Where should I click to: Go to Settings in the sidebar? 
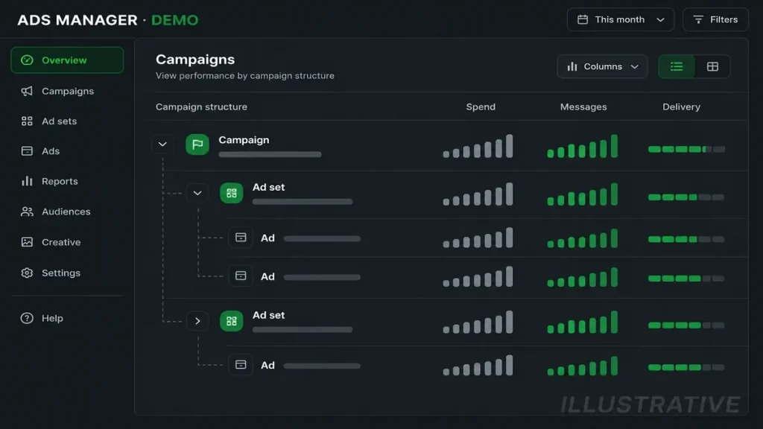(x=67, y=273)
